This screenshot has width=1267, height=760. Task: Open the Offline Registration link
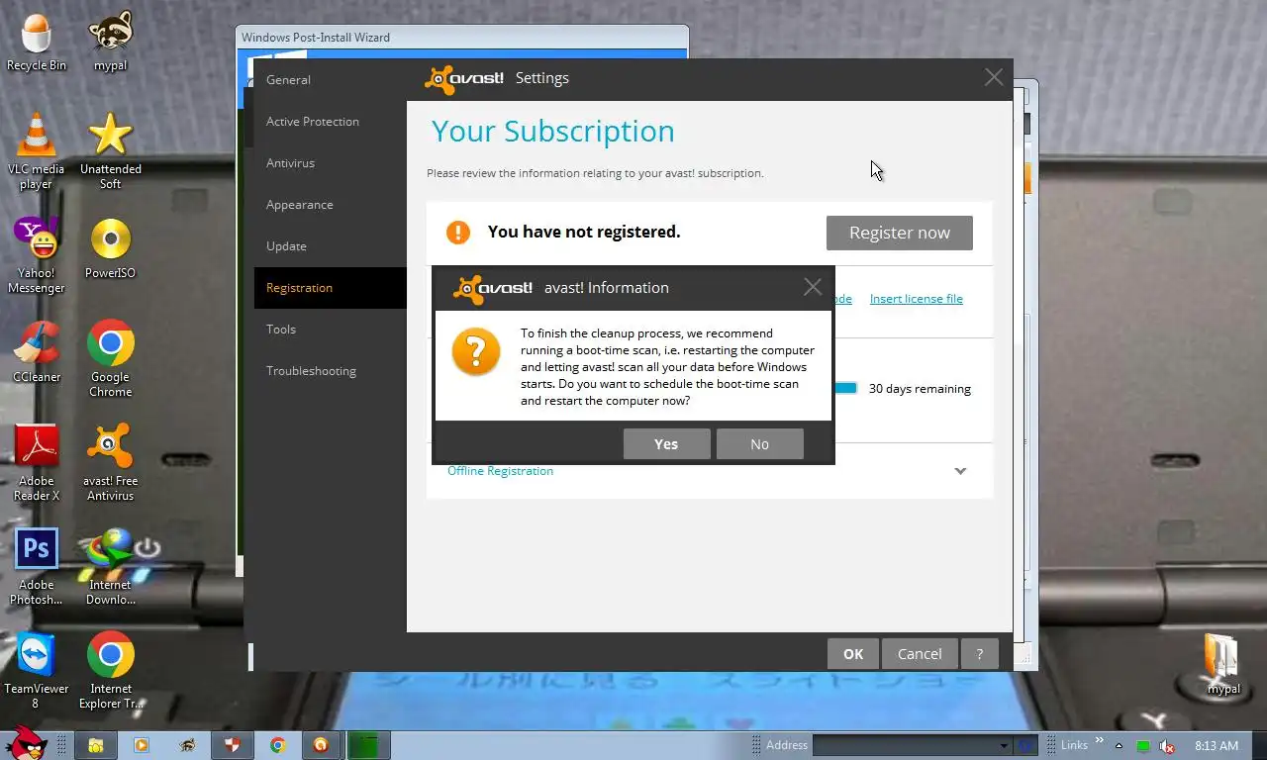500,471
